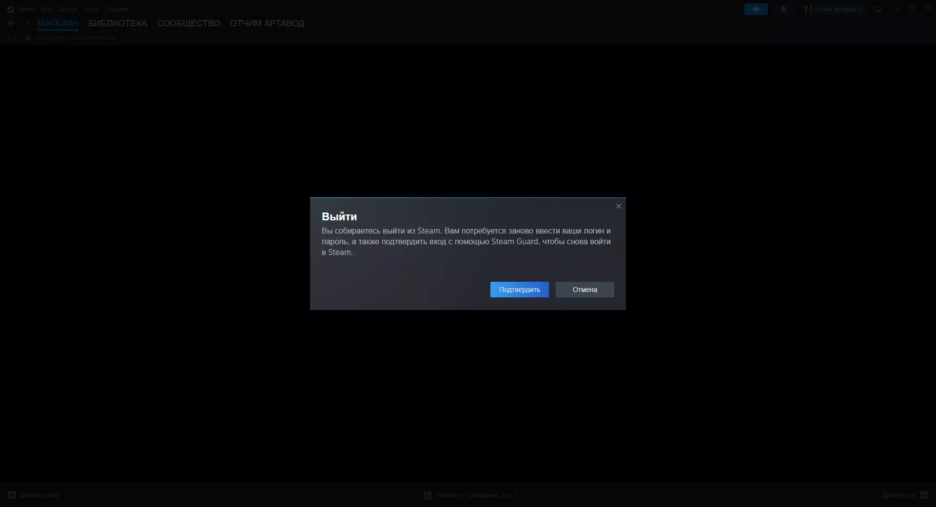The width and height of the screenshot is (936, 507).
Task: Click the friends chat icon in bottom corner
Action: [924, 495]
